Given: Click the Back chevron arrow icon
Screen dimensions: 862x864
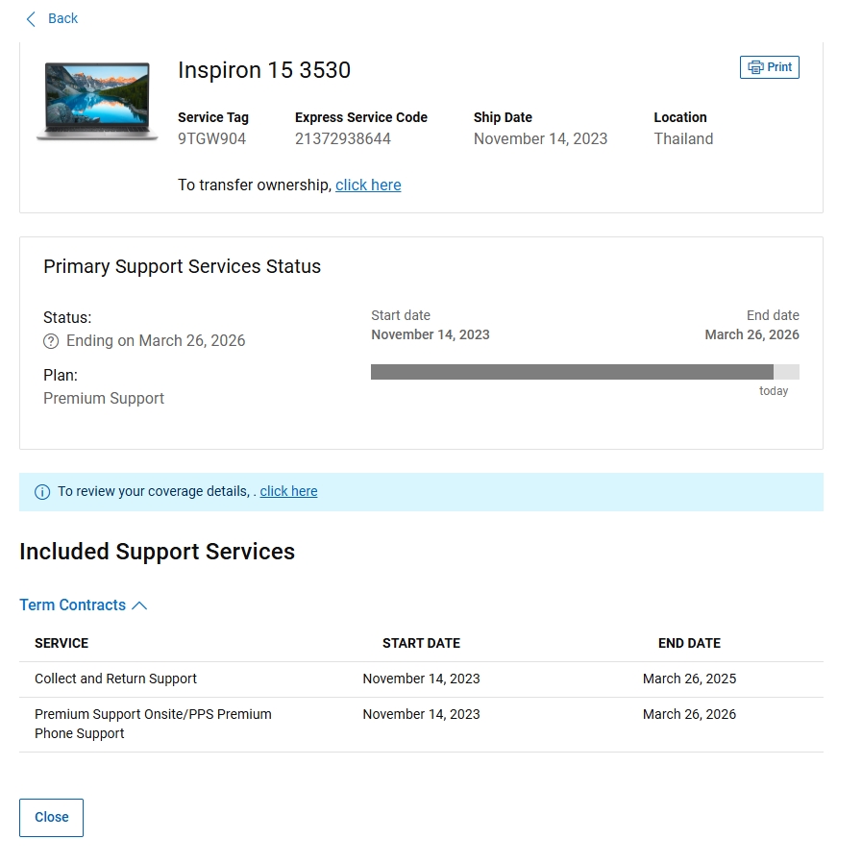Looking at the screenshot, I should pyautogui.click(x=31, y=19).
